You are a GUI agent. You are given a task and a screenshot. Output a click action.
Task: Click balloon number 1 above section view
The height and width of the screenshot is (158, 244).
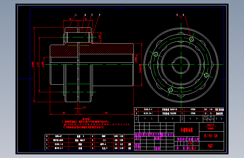click(76, 15)
